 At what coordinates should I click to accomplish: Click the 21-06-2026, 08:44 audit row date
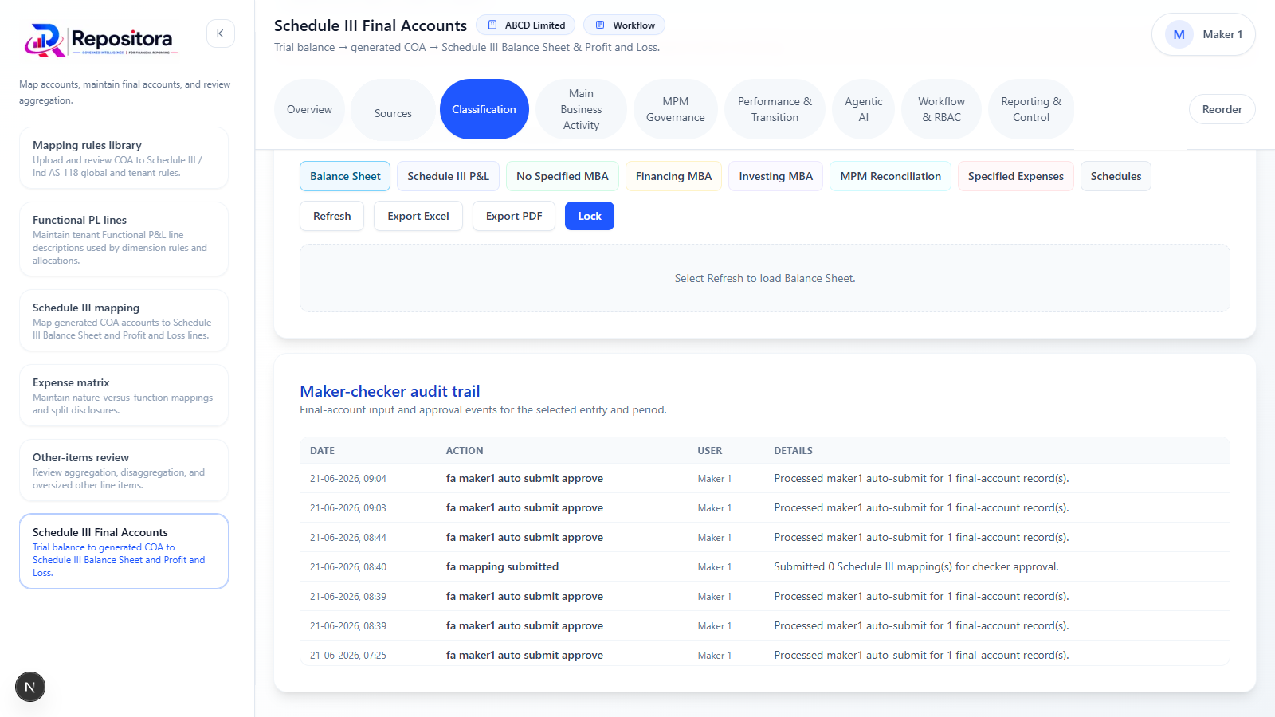[348, 538]
